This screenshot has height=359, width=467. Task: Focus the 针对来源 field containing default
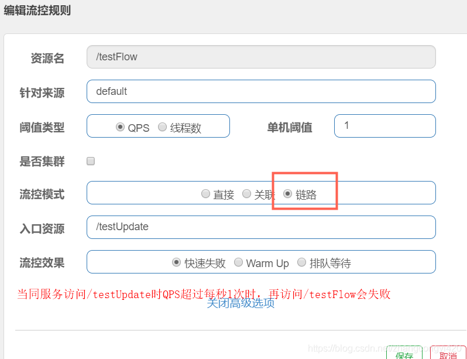261,91
